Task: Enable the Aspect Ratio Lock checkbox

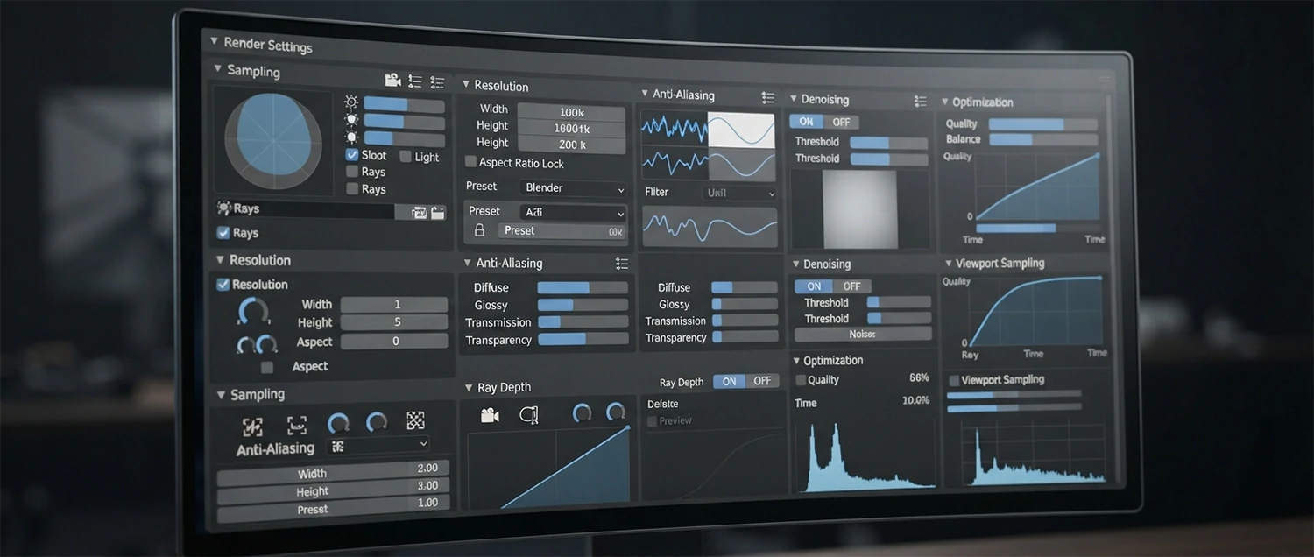Action: tap(470, 162)
